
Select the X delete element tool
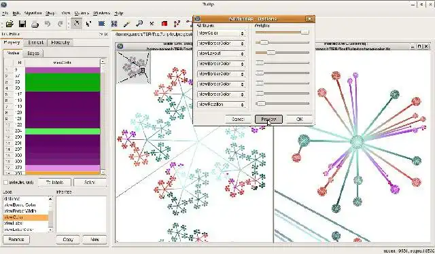152,24
